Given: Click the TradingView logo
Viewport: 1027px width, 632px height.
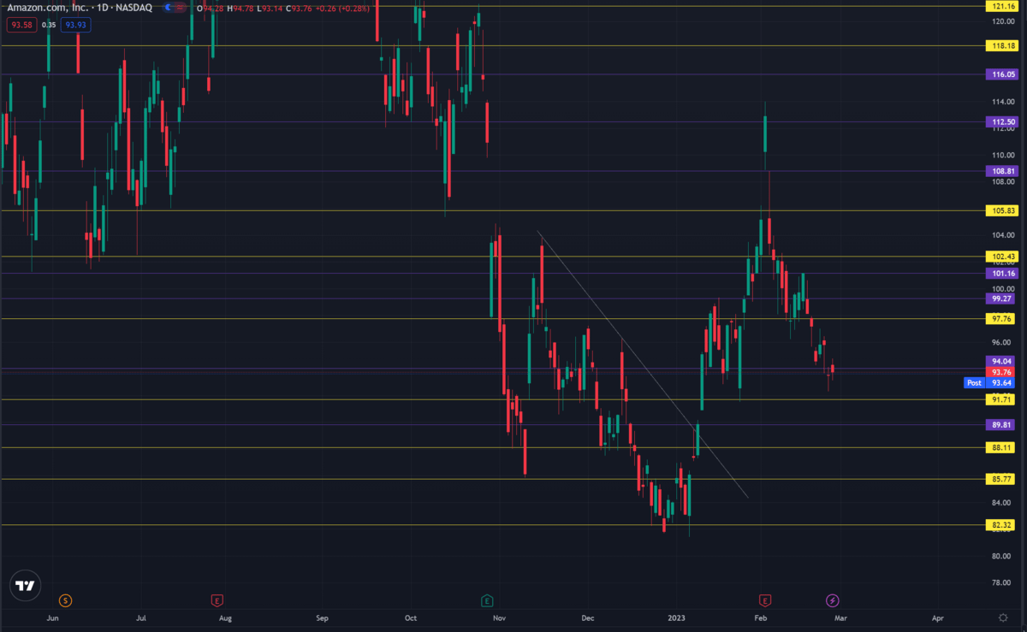Looking at the screenshot, I should click(x=26, y=586).
